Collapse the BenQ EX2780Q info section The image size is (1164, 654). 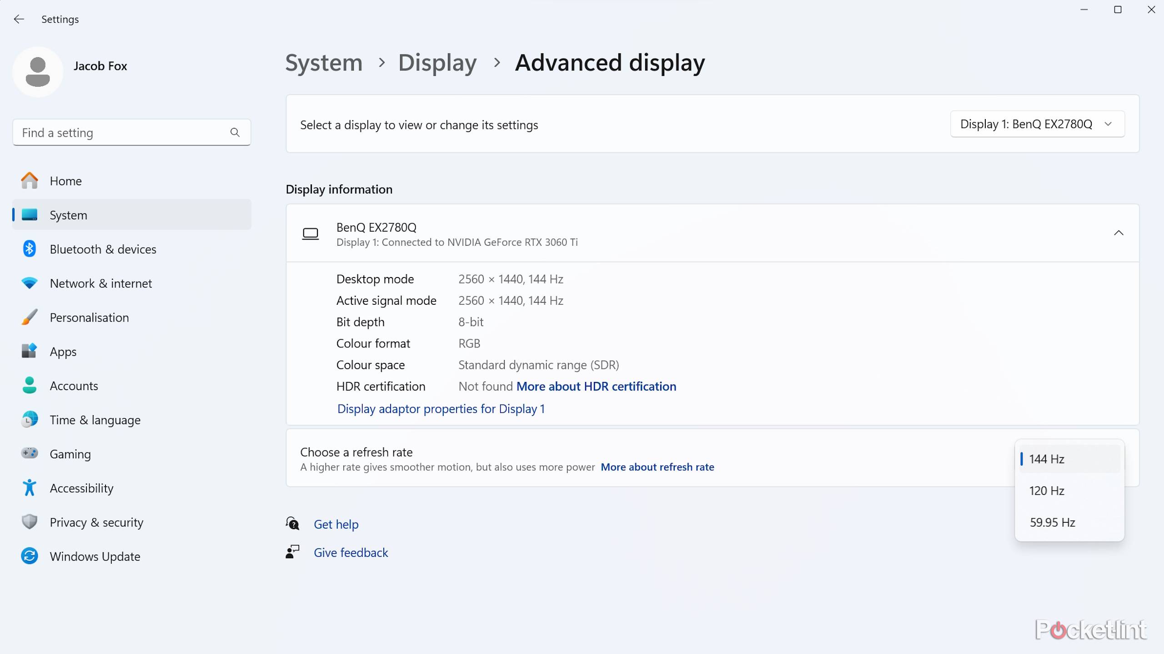1119,233
